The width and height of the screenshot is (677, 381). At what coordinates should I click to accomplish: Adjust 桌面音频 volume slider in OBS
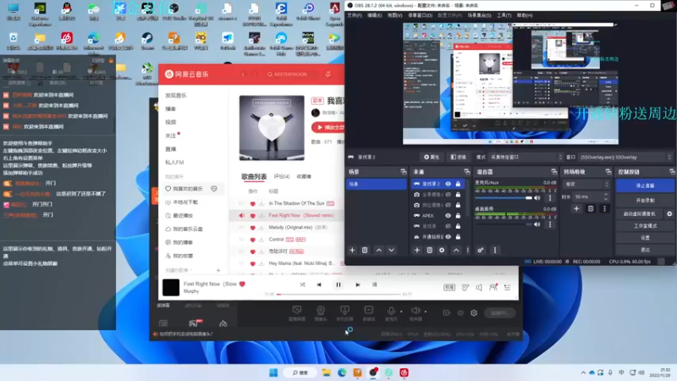pos(504,224)
